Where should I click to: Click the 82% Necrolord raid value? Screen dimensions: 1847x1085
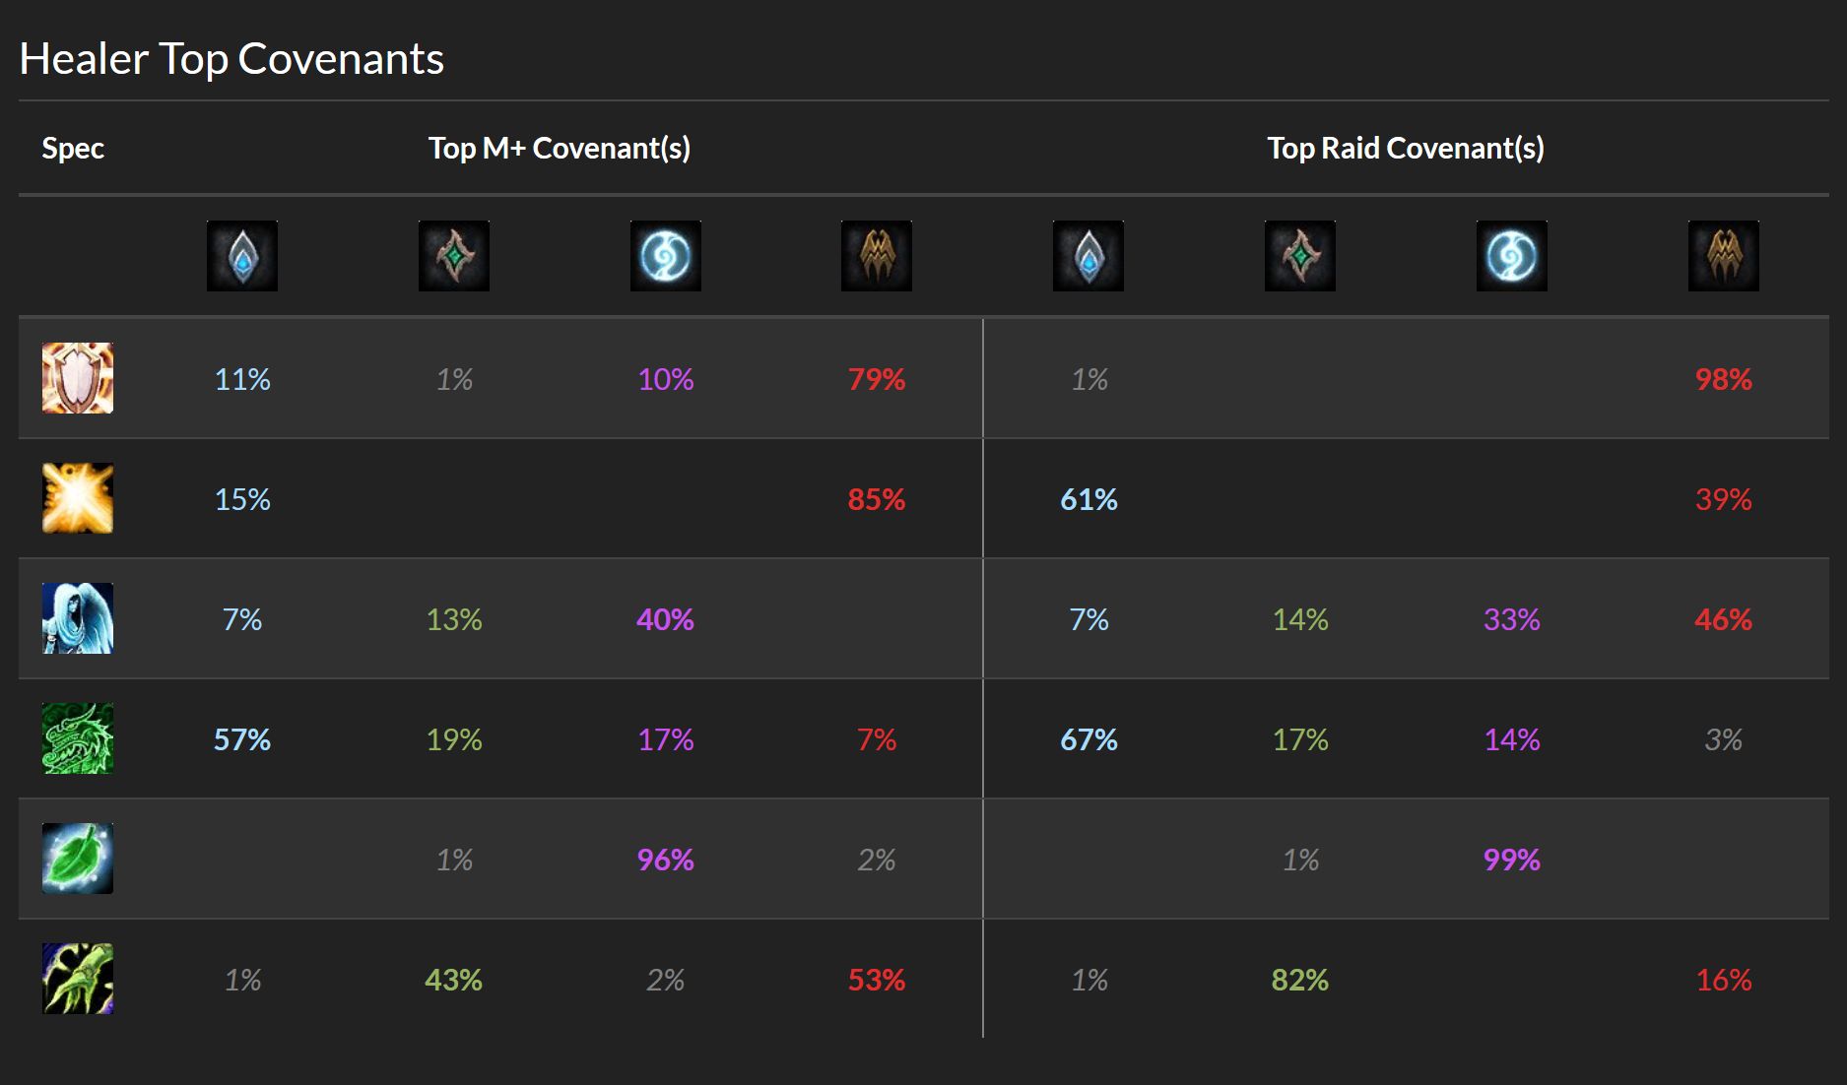(1300, 980)
